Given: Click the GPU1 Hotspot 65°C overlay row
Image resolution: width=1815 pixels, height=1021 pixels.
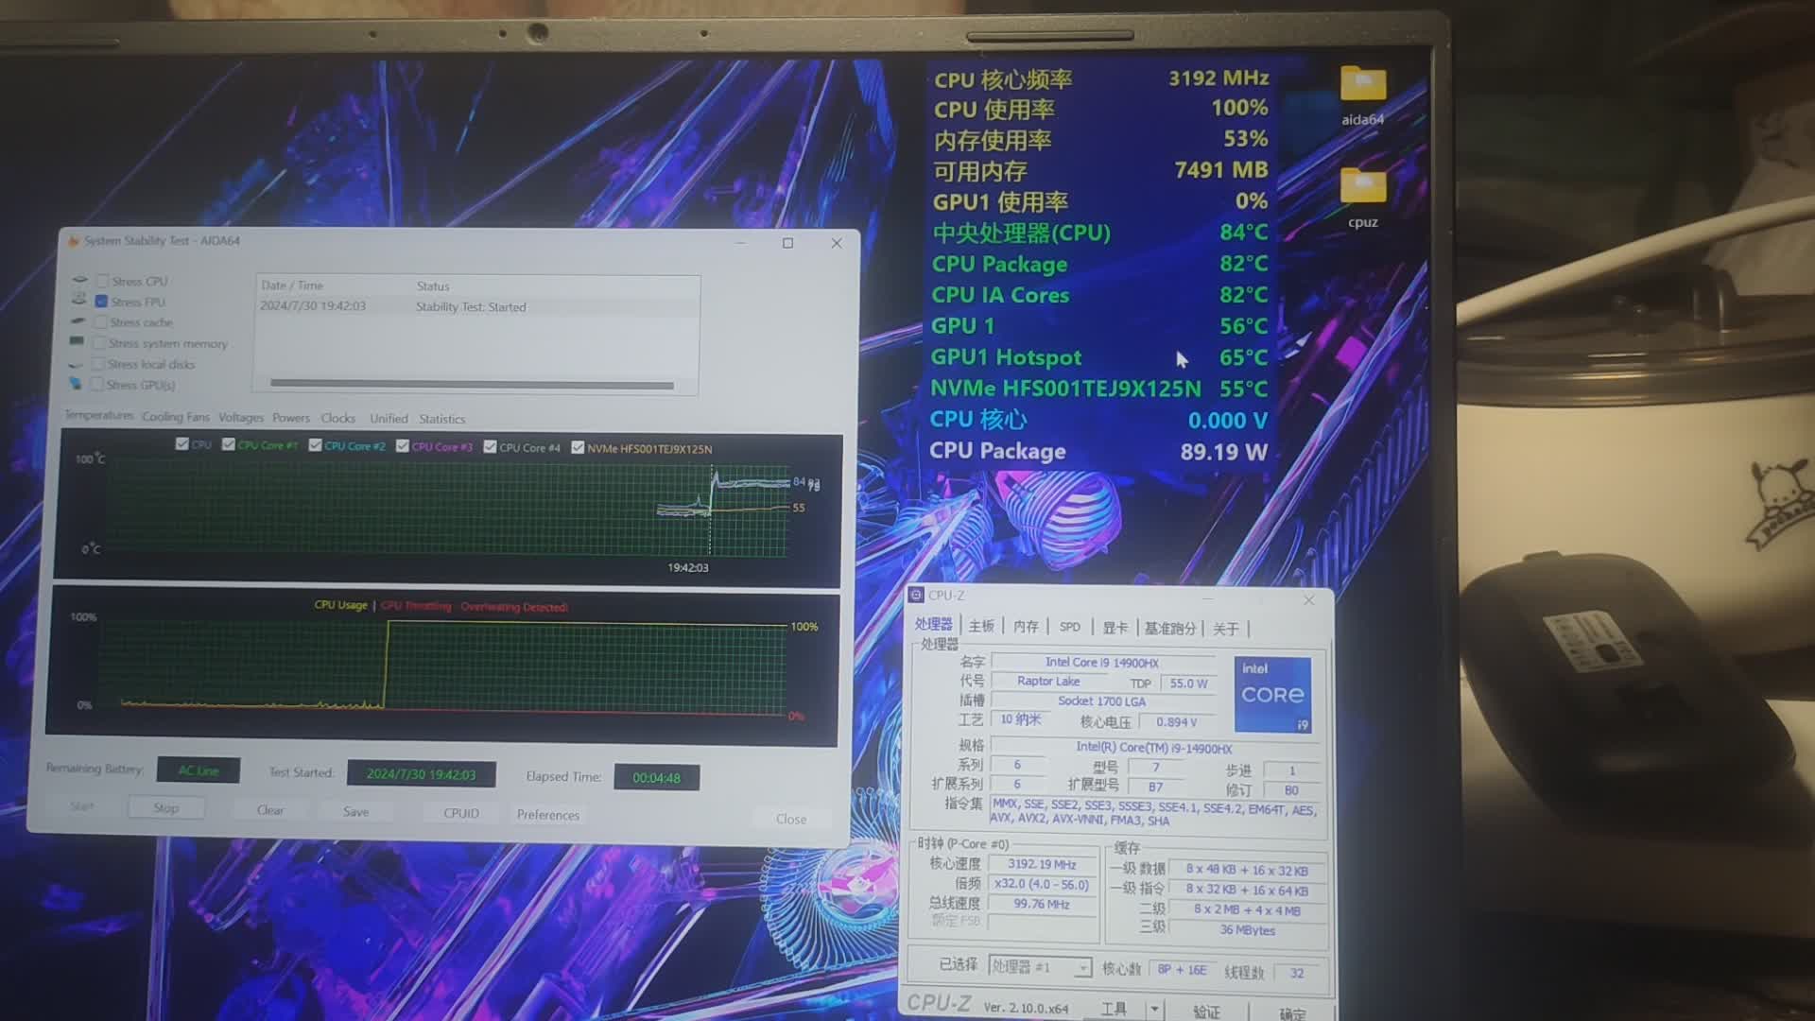Looking at the screenshot, I should pos(1098,357).
